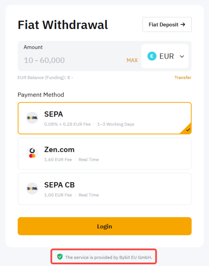This screenshot has width=209, height=266.
Task: Click the arrow in Fiat Deposit button
Action: point(183,25)
